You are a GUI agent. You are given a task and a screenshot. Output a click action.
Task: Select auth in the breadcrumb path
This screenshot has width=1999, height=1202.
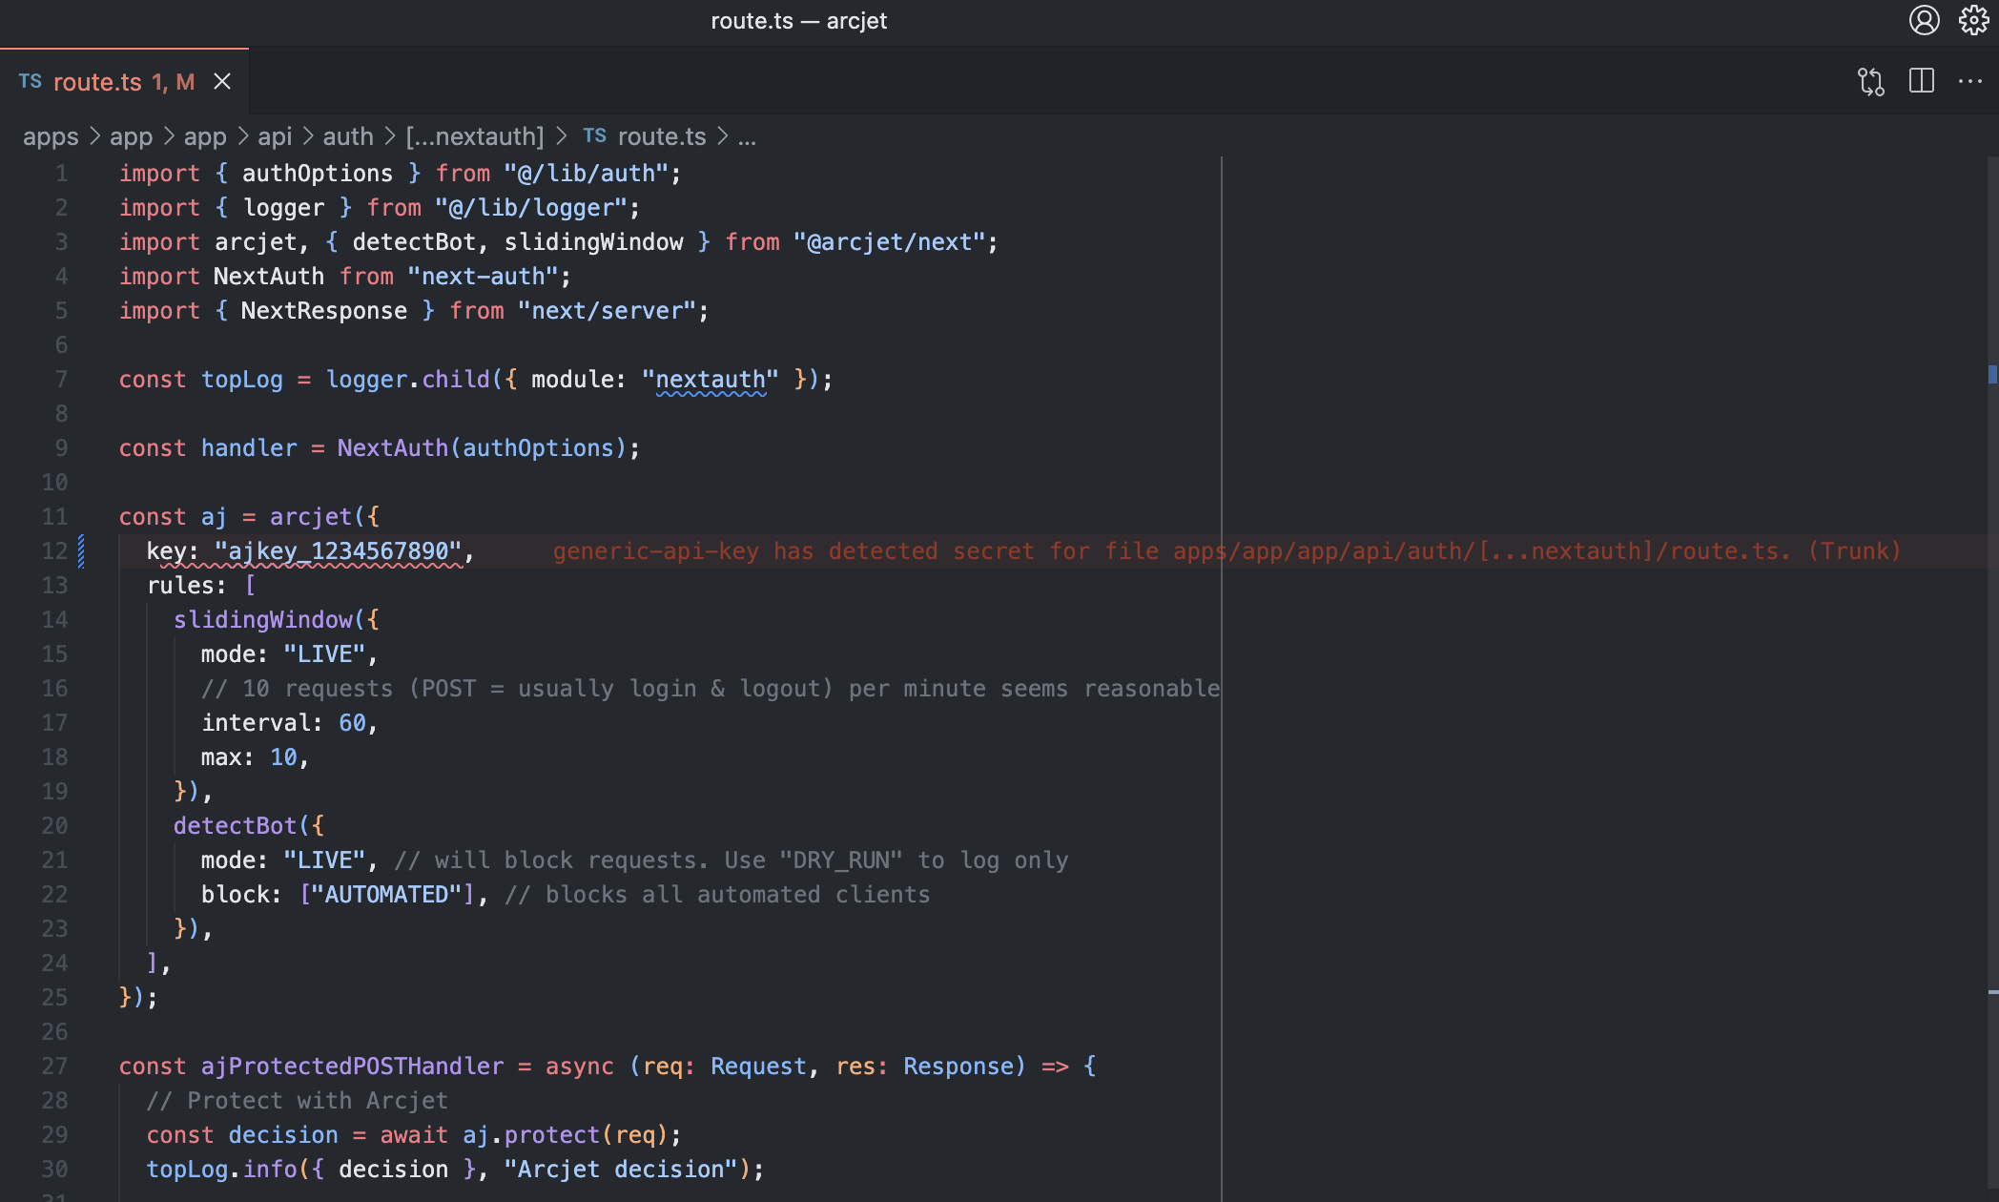pyautogui.click(x=347, y=135)
